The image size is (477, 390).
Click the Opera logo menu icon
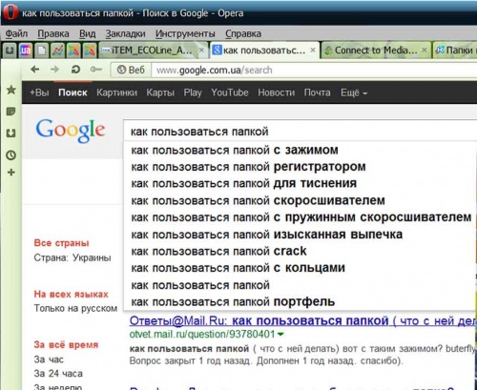10,12
